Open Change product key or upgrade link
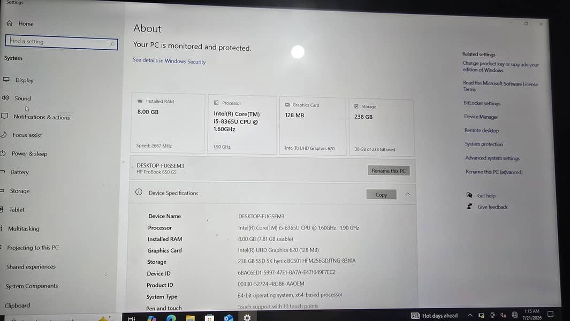Viewport: 570px width, 321px height. pos(500,67)
